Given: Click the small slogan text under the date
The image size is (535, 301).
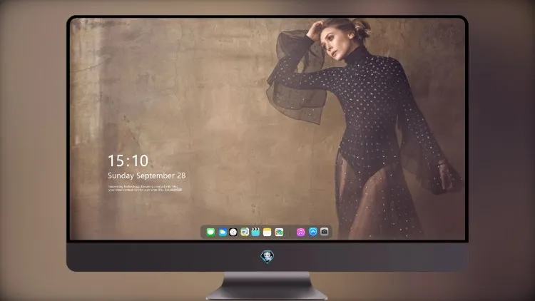Looking at the screenshot, I should pyautogui.click(x=145, y=188).
